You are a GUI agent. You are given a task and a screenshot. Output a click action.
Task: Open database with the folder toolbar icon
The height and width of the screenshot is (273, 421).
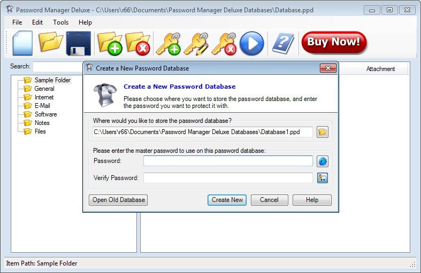click(50, 42)
